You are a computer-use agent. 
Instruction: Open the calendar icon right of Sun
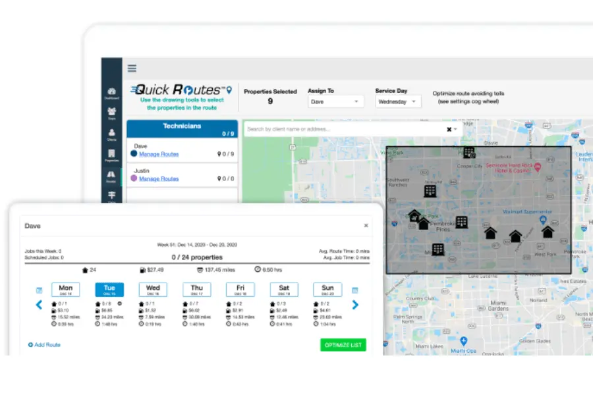pyautogui.click(x=354, y=290)
